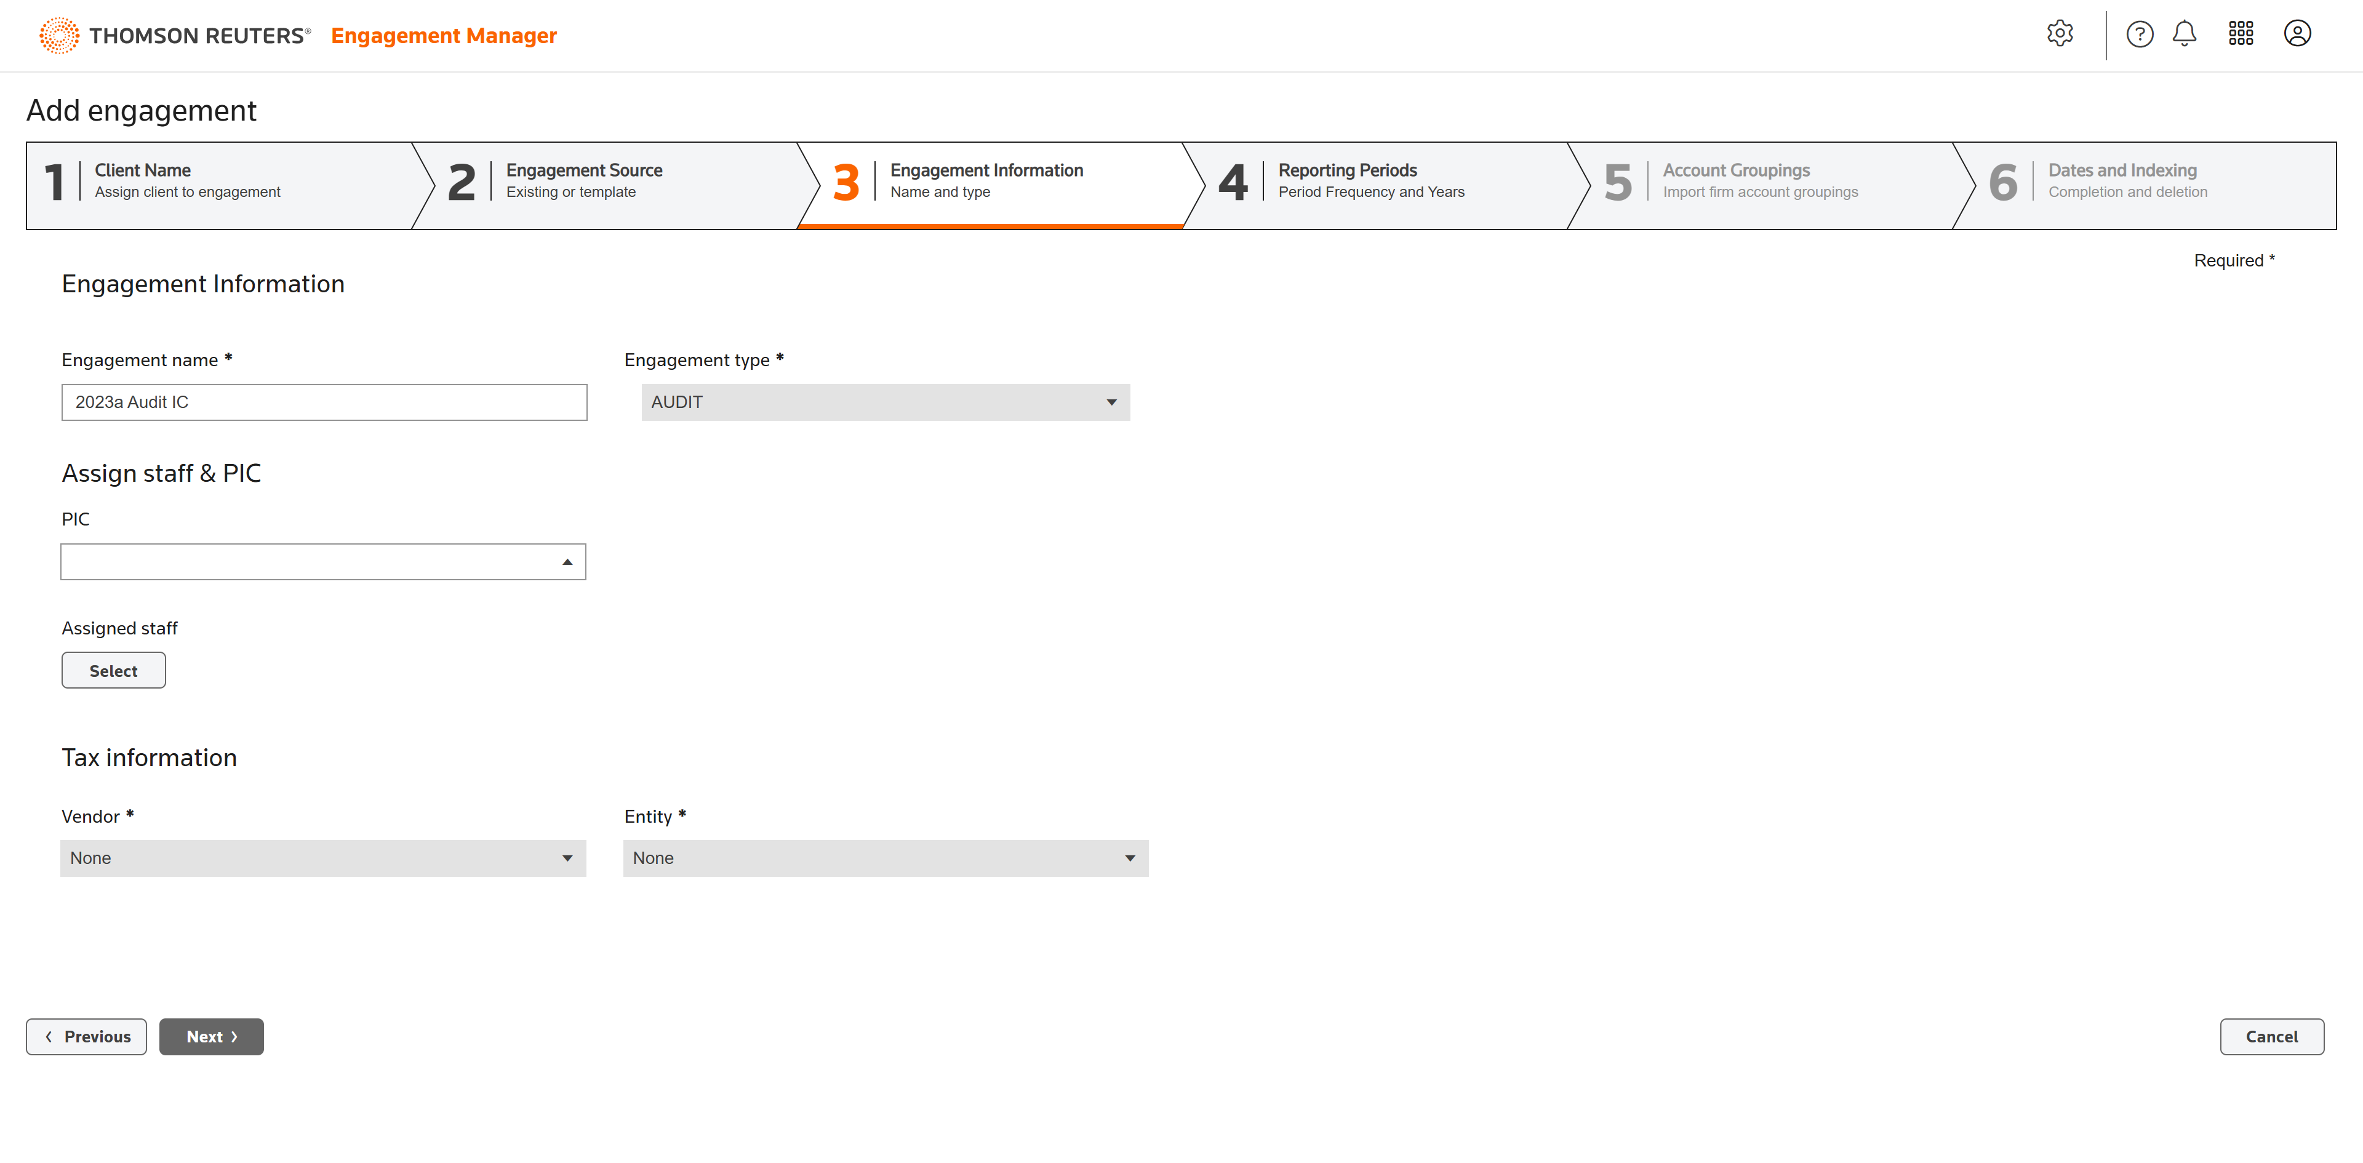Switch to step 4 Reporting Periods
Image resolution: width=2363 pixels, height=1163 pixels.
pos(1372,182)
